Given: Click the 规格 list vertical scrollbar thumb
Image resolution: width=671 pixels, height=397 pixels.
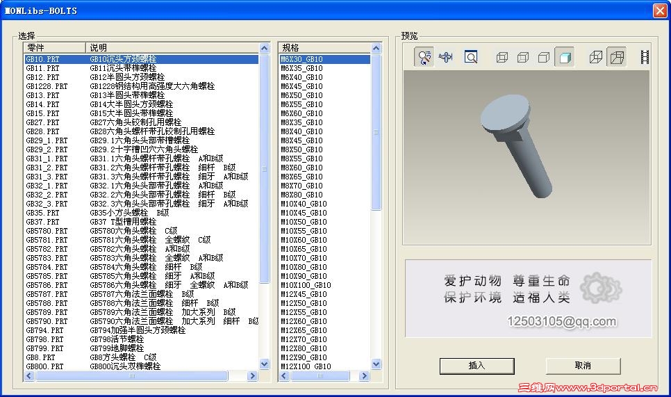Looking at the screenshot, I should click(376, 132).
